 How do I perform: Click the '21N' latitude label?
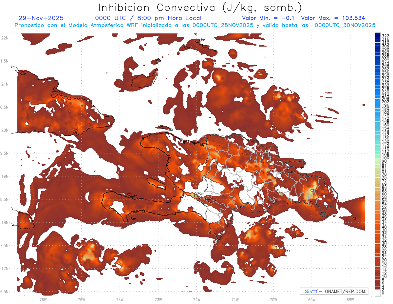pyautogui.click(x=6, y=84)
